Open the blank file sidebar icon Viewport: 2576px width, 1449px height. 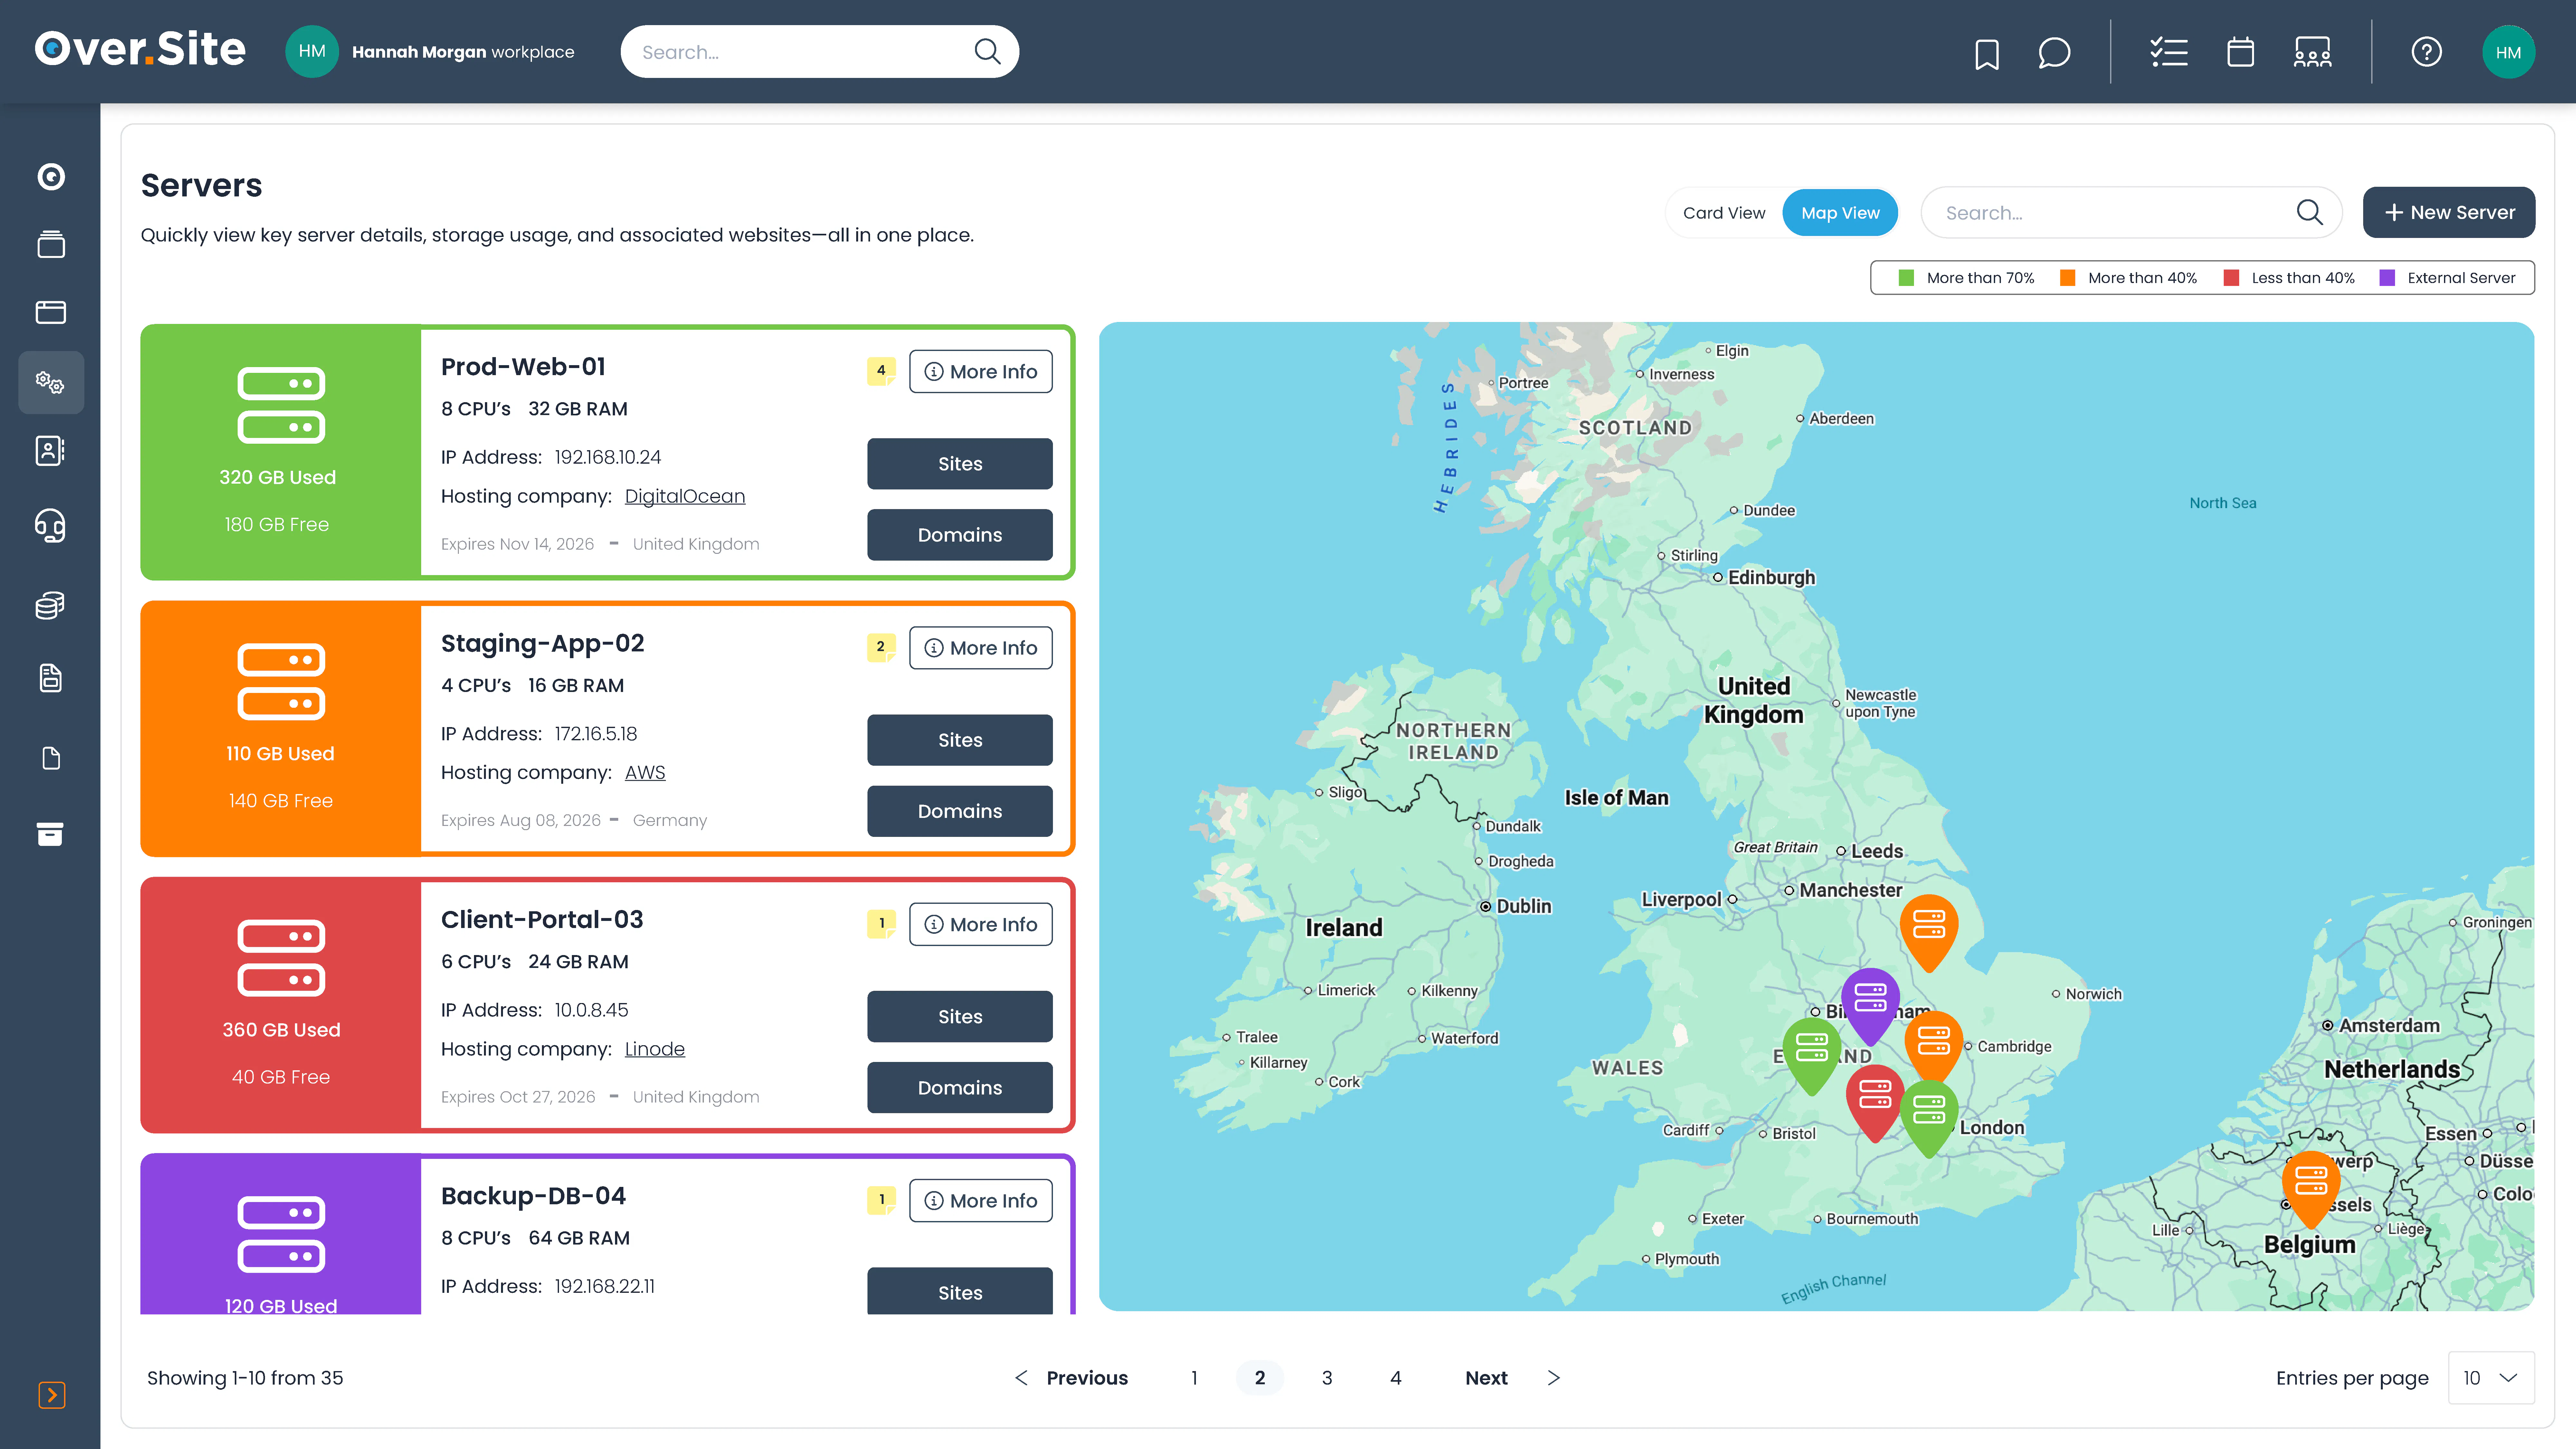(51, 758)
